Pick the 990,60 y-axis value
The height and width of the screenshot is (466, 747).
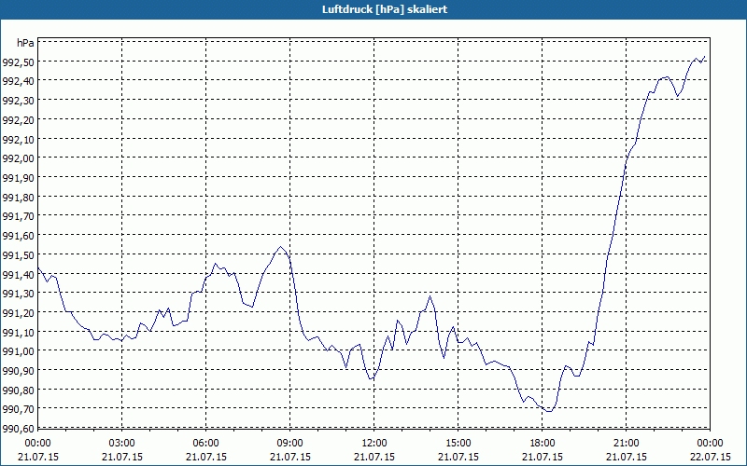coord(18,429)
